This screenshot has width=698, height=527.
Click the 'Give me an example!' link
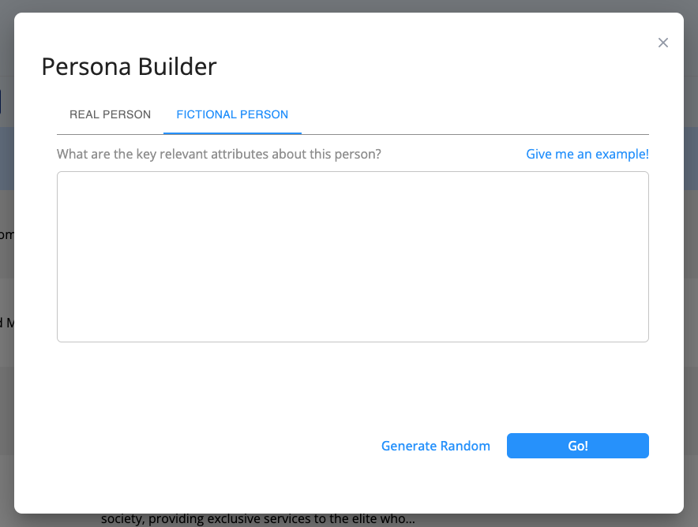(587, 154)
